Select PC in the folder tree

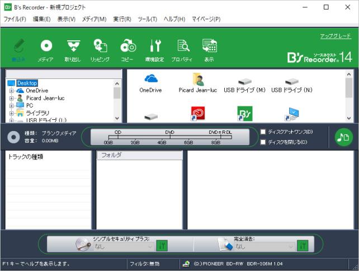click(x=30, y=105)
